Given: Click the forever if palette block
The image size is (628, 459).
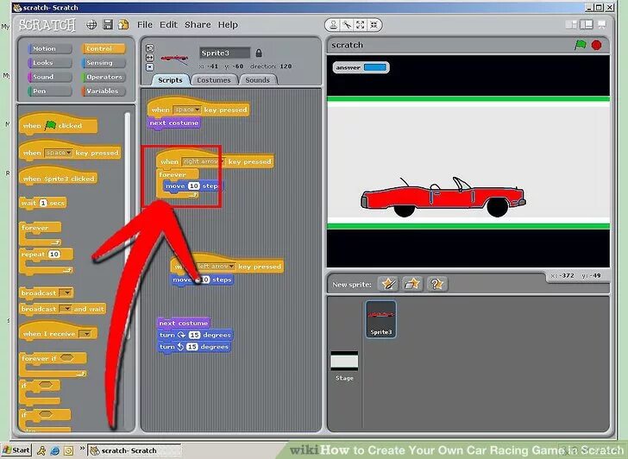Looking at the screenshot, I should tap(53, 364).
